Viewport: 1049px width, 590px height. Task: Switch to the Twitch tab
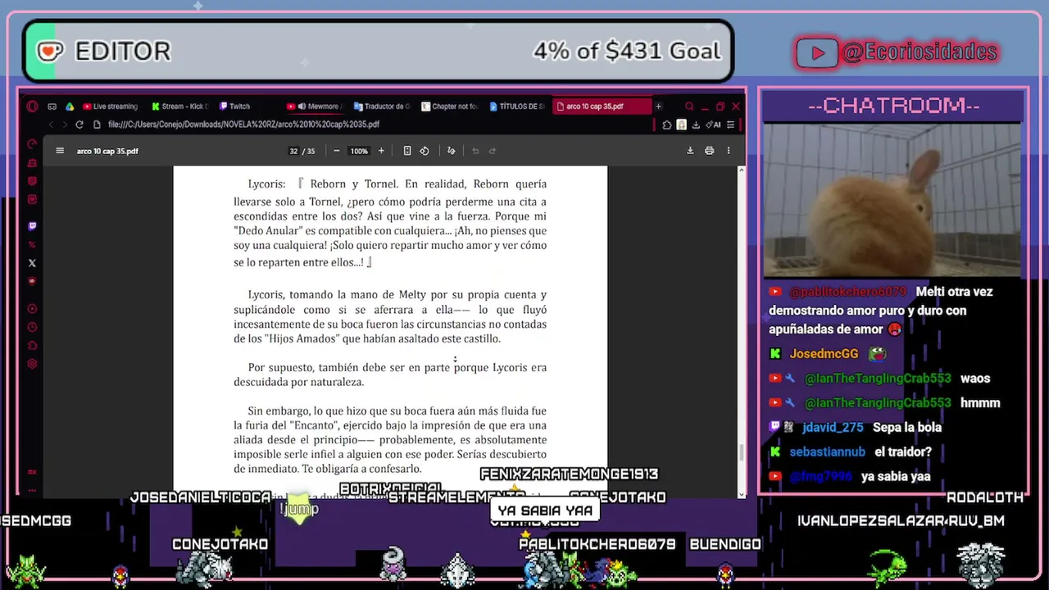pos(234,107)
